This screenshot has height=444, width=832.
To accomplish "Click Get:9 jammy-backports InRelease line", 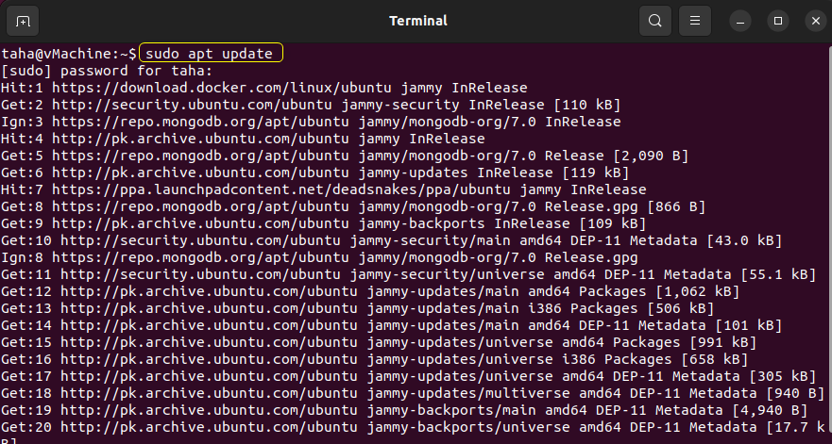I will [323, 223].
